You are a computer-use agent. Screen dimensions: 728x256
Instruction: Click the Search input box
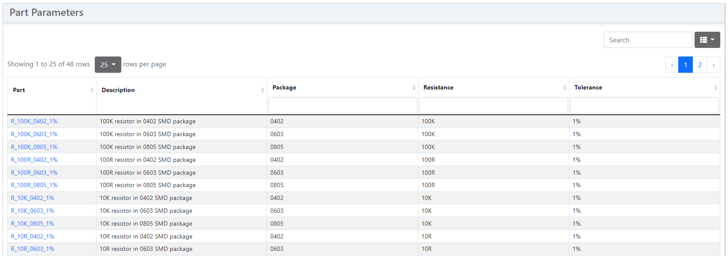(647, 40)
